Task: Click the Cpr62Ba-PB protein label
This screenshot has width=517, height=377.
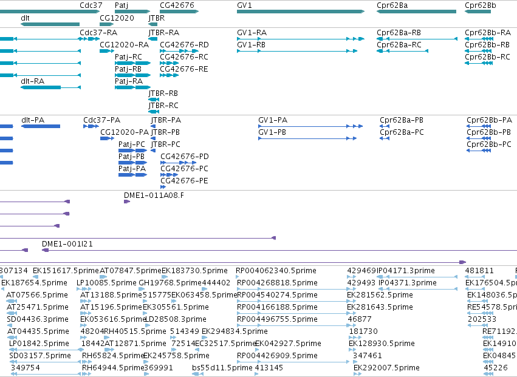Action: click(402, 120)
